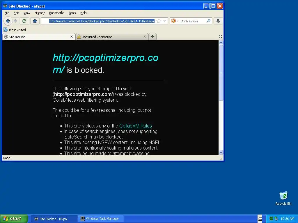Screen dimensions: 298x223
Task: Open the downloads arrow button
Action: click(x=218, y=21)
